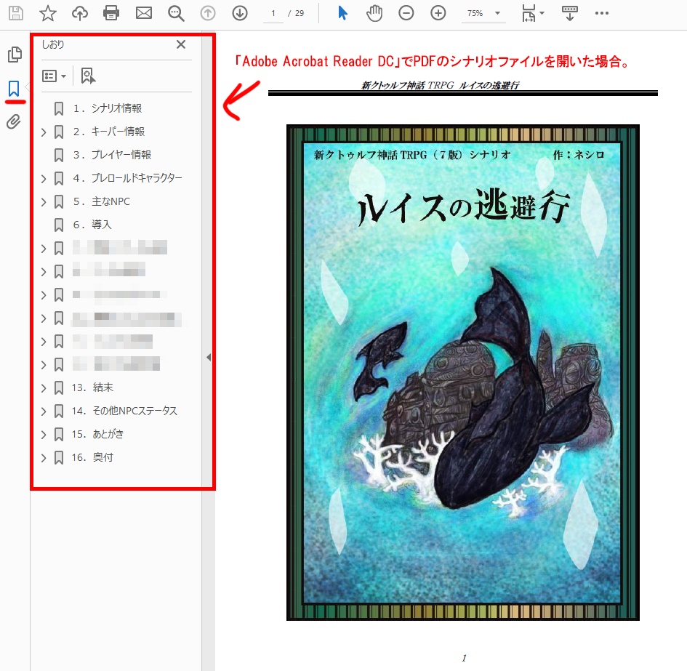The width and height of the screenshot is (687, 671).
Task: Open search via the magnifier icon
Action: 176,12
